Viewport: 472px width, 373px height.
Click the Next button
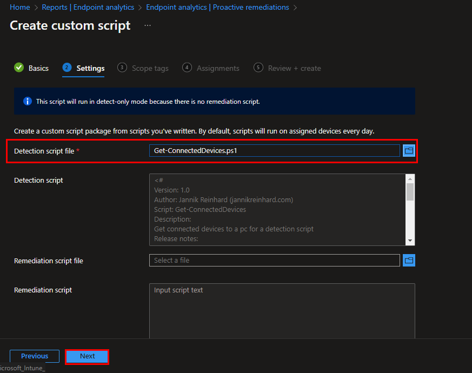point(87,356)
